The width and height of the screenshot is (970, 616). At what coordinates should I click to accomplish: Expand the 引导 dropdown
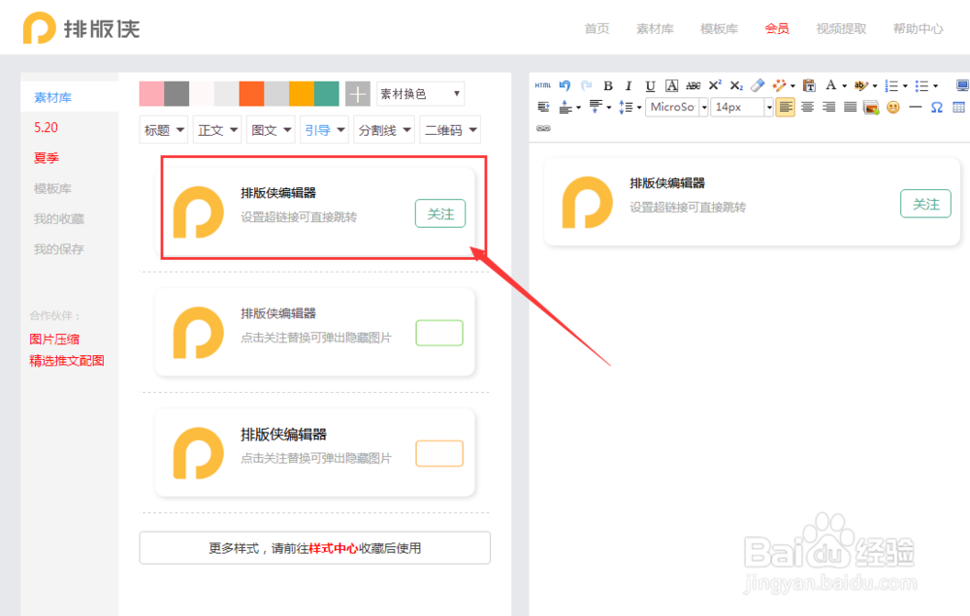coord(324,130)
